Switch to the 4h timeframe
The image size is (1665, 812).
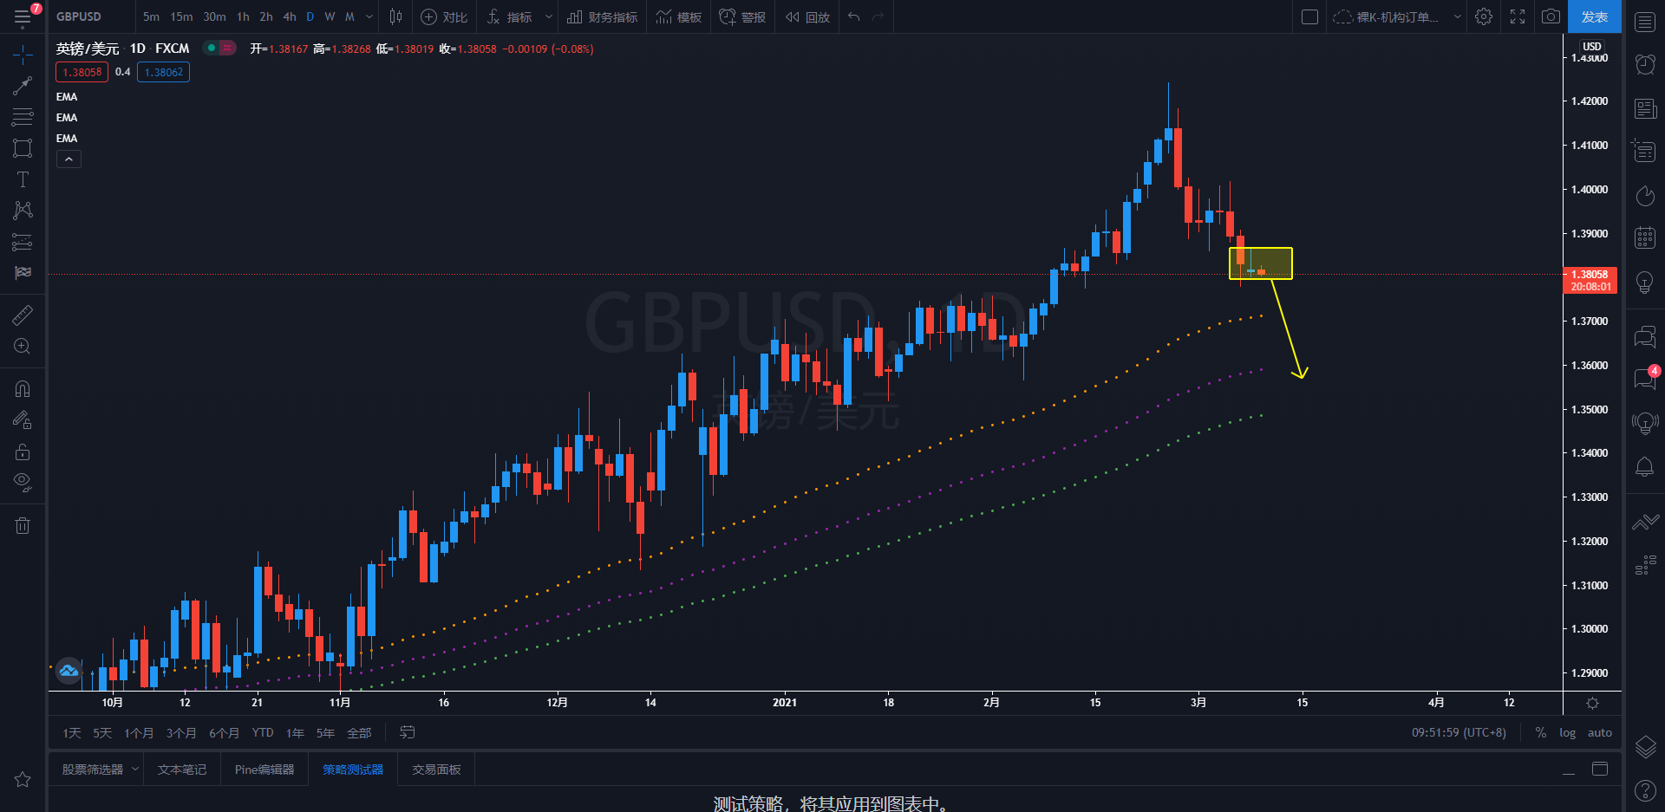[x=290, y=16]
